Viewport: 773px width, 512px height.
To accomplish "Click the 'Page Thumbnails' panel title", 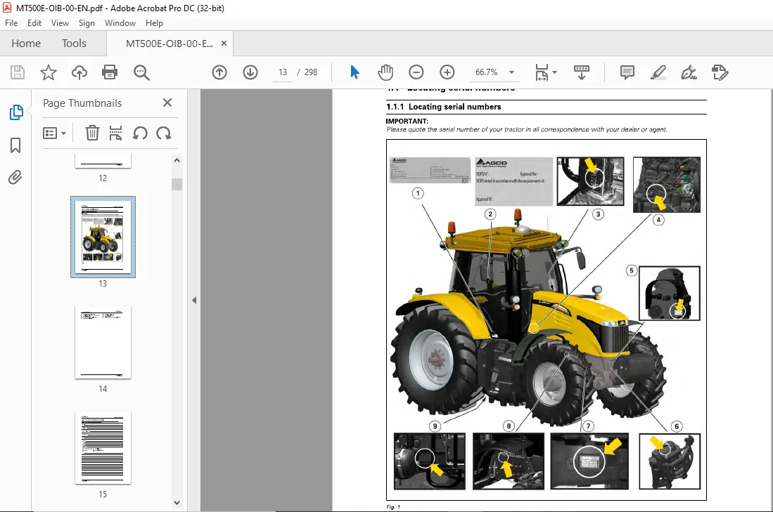I will tap(82, 103).
